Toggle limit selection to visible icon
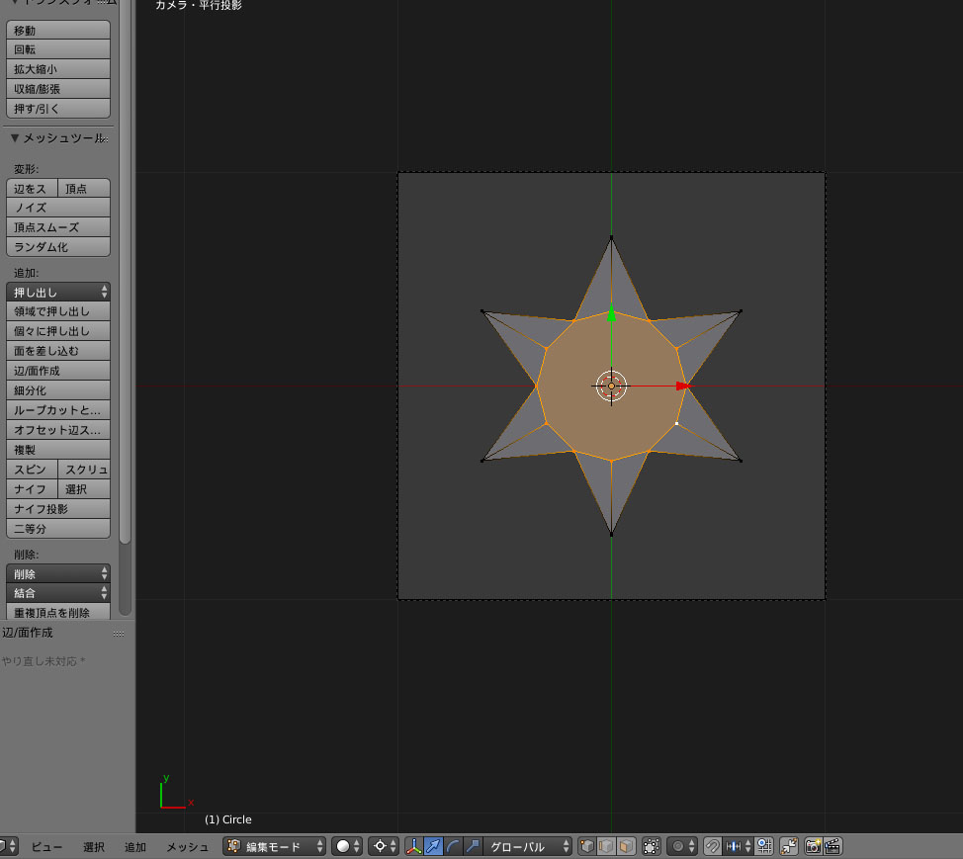This screenshot has width=963, height=859. point(651,846)
